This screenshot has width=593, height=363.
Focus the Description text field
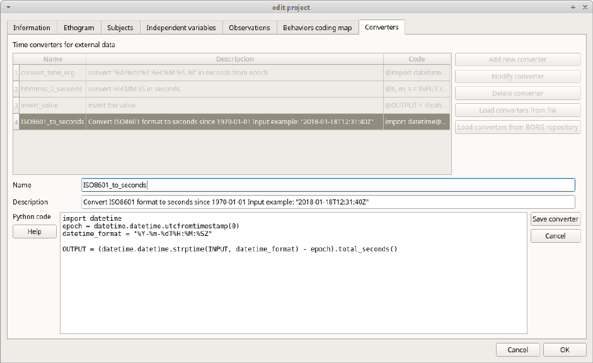click(328, 202)
